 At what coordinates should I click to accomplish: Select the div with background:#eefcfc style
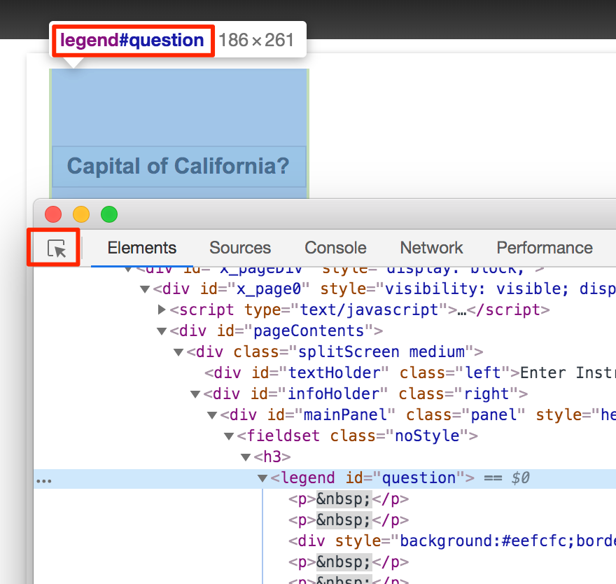[325, 541]
